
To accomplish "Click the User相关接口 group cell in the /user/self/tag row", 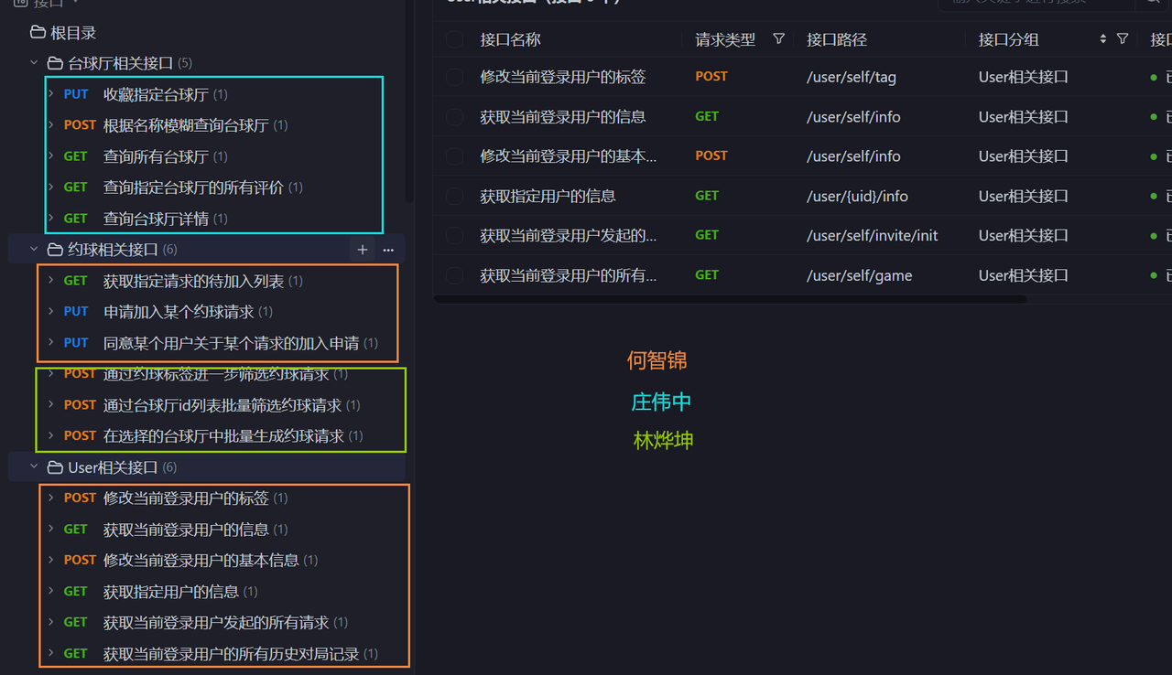I will [x=1023, y=77].
